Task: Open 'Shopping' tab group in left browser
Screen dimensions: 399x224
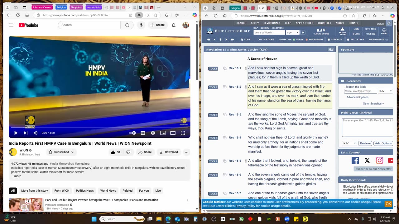Action: coord(76,7)
